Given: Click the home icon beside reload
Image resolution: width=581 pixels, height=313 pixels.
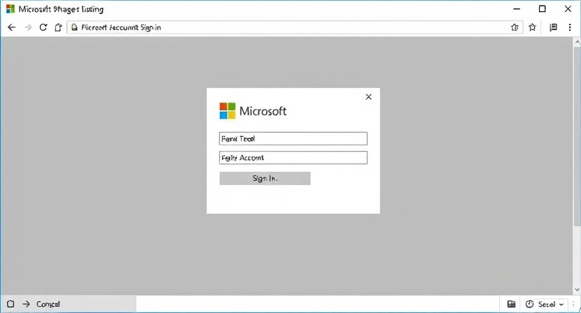Looking at the screenshot, I should click(x=58, y=27).
